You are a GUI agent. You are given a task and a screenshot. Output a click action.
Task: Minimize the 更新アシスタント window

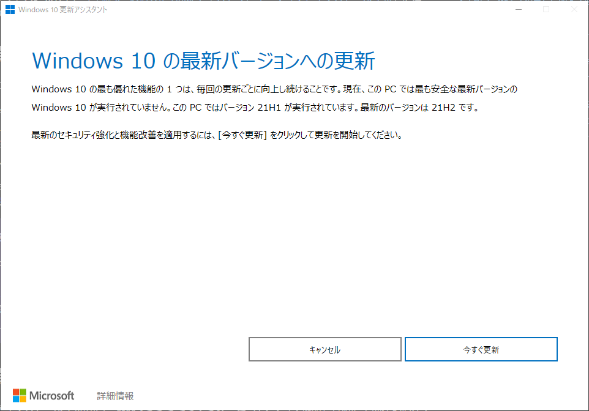(x=519, y=9)
